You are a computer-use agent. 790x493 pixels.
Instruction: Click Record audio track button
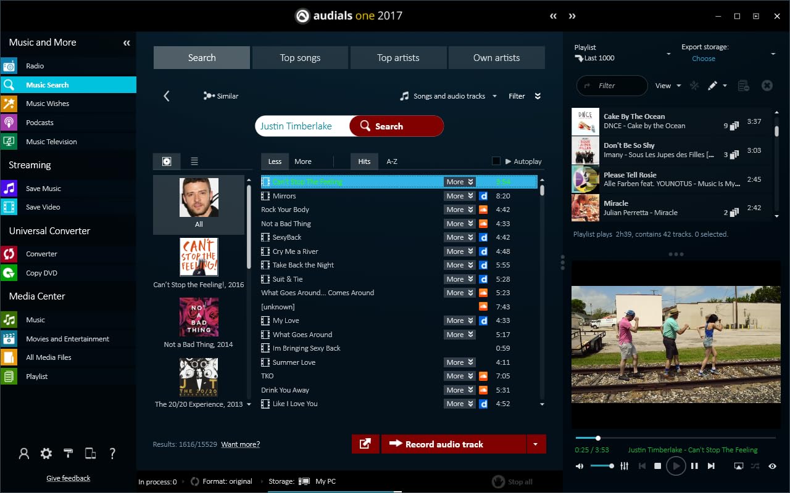pos(454,444)
